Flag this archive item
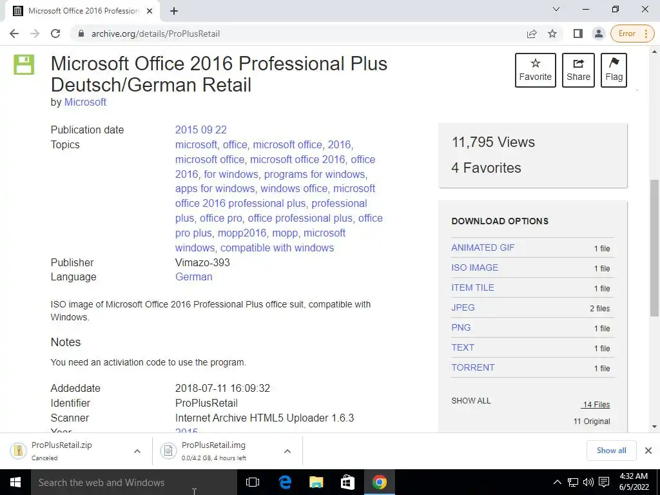The image size is (660, 495). [x=614, y=70]
